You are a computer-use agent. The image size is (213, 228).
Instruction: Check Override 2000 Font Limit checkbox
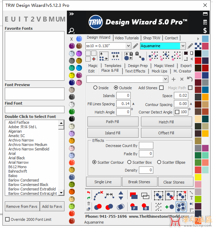click(x=8, y=219)
